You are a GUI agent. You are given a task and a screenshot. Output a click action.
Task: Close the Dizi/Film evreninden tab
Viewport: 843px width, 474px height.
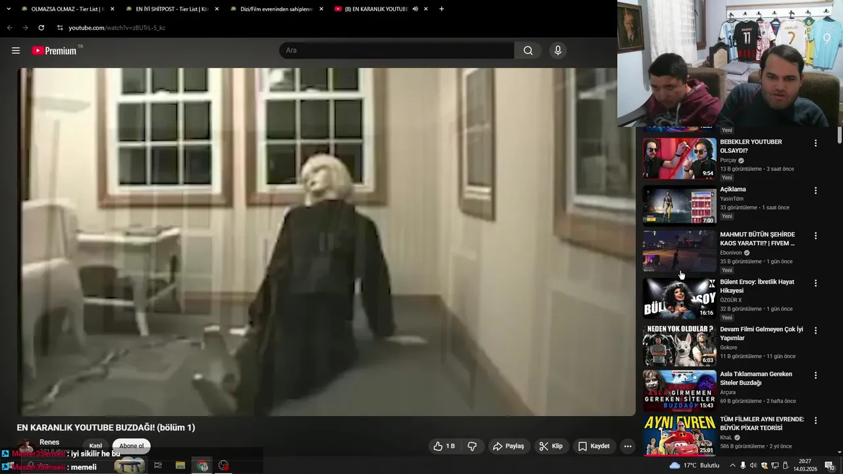[321, 9]
